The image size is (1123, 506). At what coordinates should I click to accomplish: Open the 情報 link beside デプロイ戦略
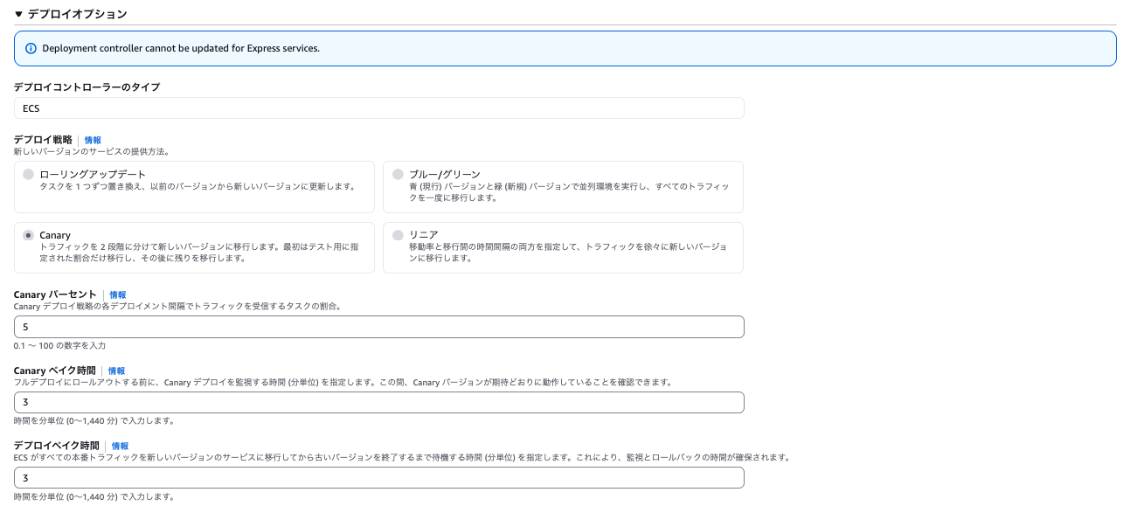point(91,140)
